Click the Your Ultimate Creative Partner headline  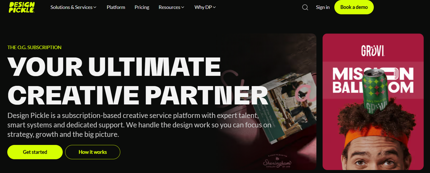(138, 81)
